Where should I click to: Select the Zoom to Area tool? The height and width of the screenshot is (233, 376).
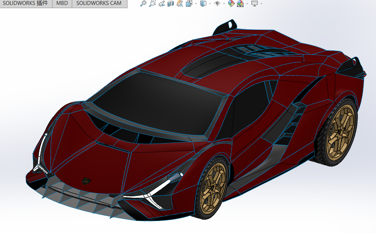tap(152, 4)
